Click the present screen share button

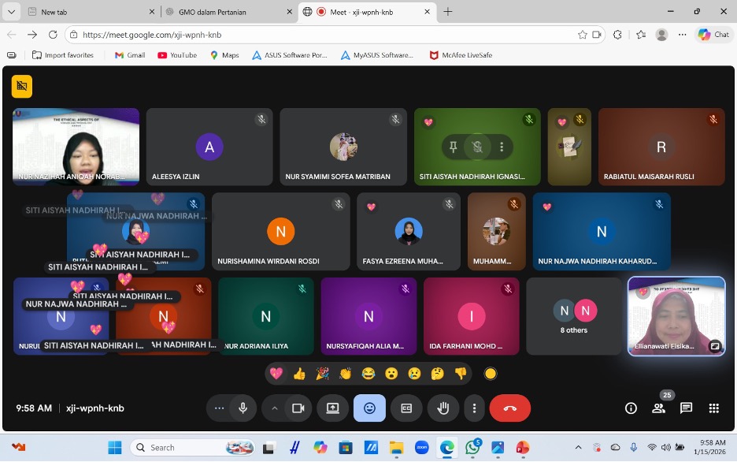332,408
